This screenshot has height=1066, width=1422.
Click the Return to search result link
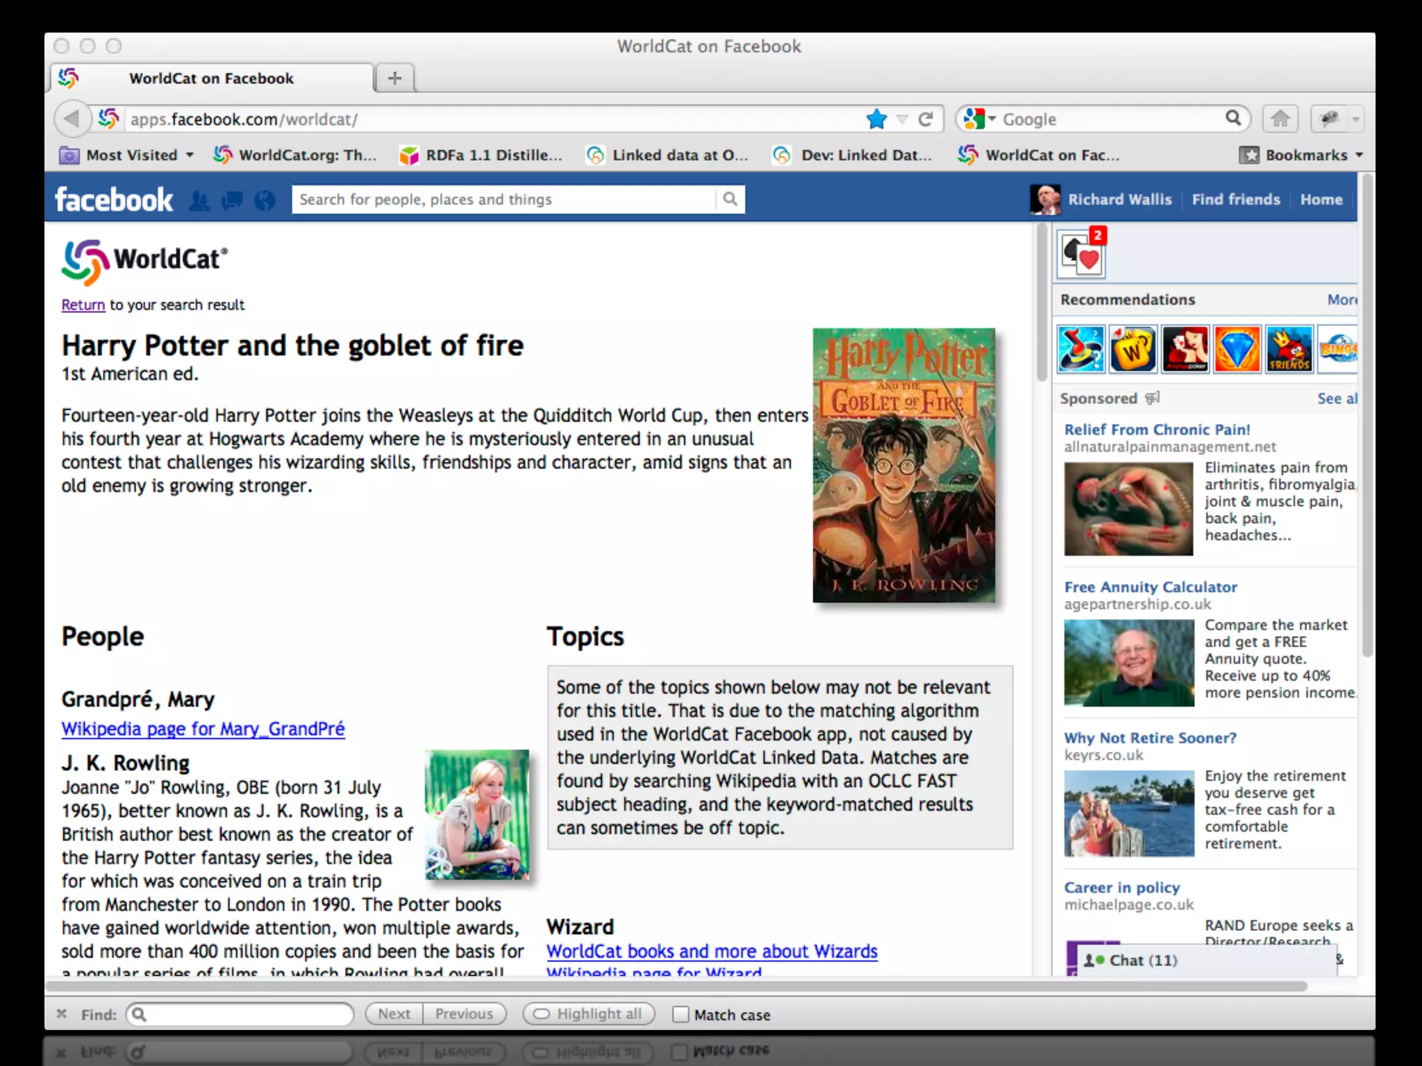[83, 305]
